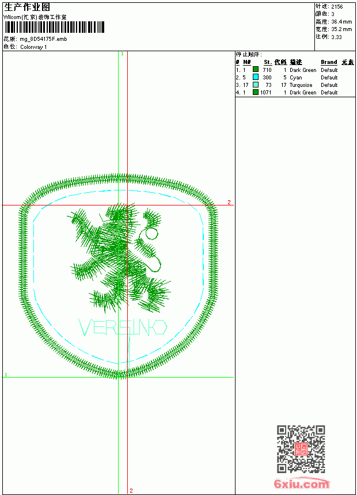The height and width of the screenshot is (495, 357).
Task: Click the 描述 column header
Action: click(296, 62)
